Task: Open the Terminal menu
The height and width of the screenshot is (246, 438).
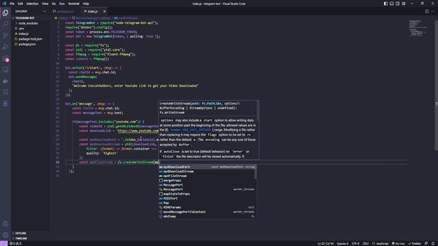Action: coord(74,3)
